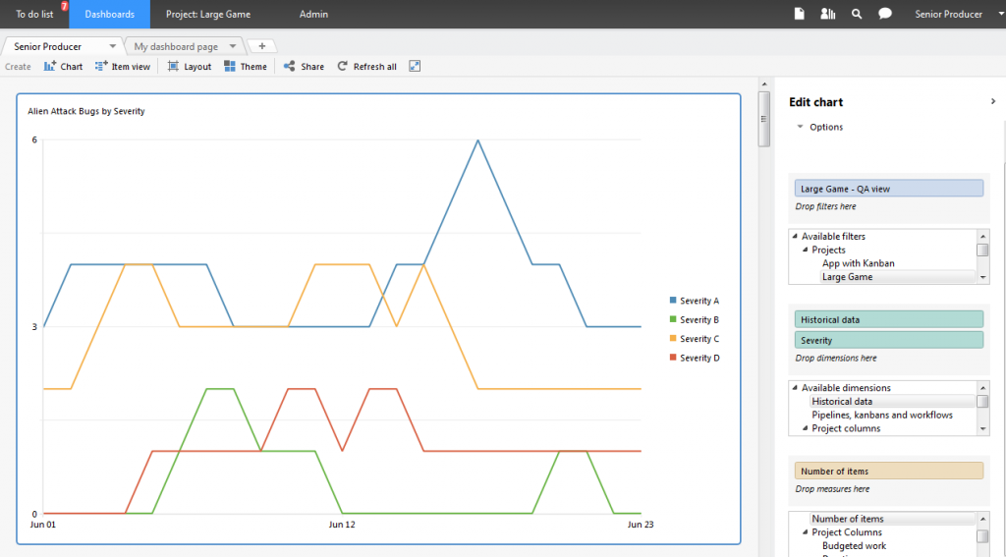Add a new dashboard page with plus button
Screen dimensions: 1006x557
[261, 46]
